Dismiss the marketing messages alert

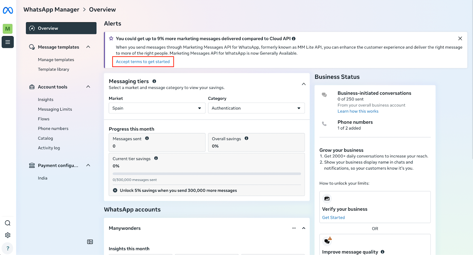click(460, 38)
